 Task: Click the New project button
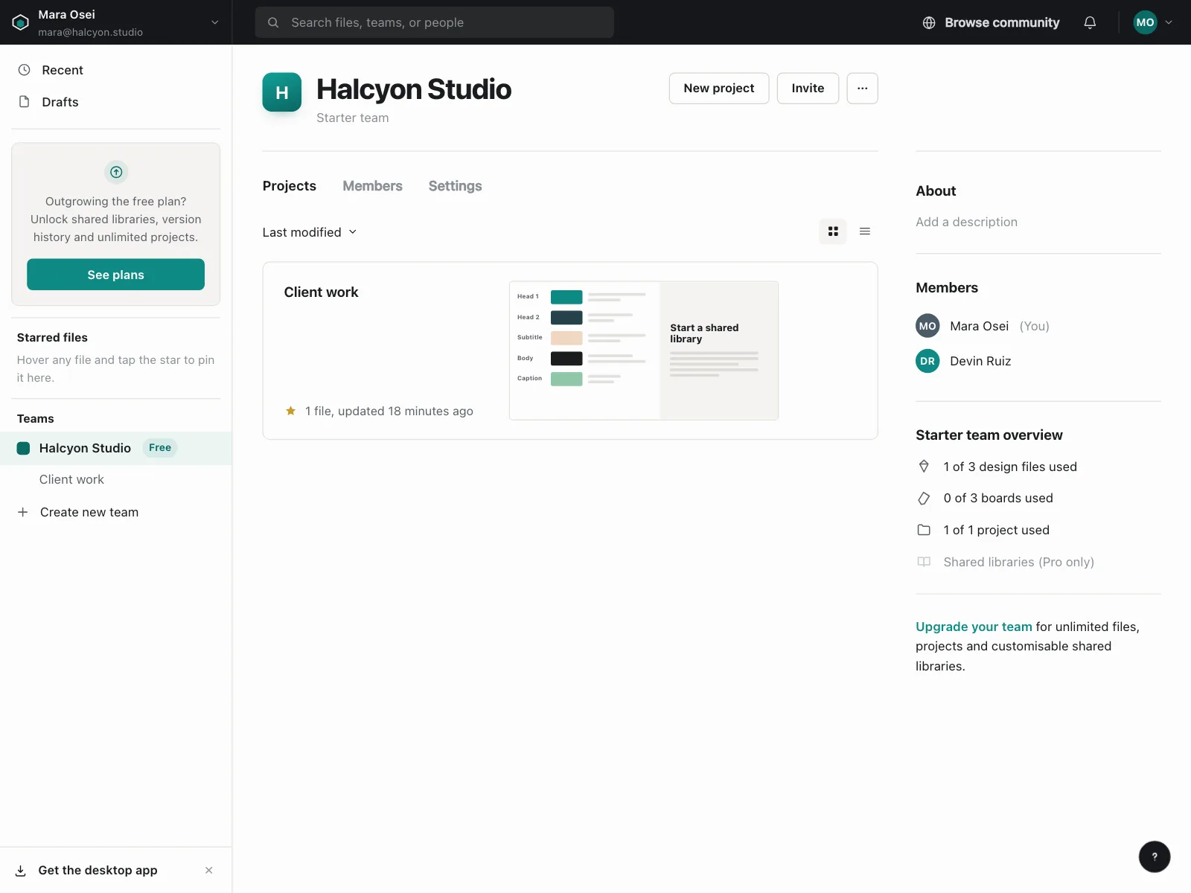719,89
